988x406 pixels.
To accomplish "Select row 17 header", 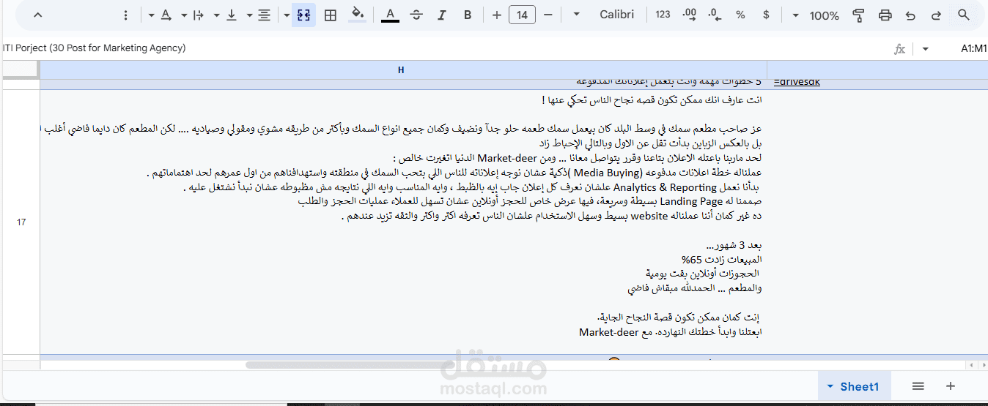I will 21,222.
